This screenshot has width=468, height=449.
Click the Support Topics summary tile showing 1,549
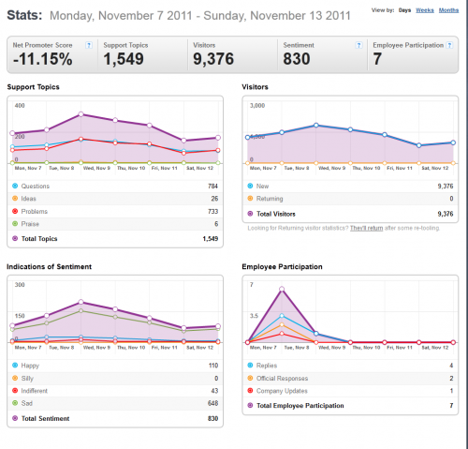point(142,54)
